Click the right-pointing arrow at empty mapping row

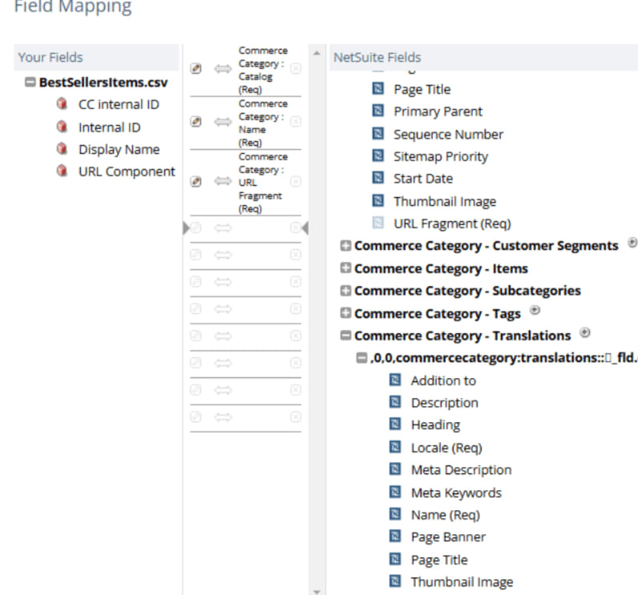186,228
